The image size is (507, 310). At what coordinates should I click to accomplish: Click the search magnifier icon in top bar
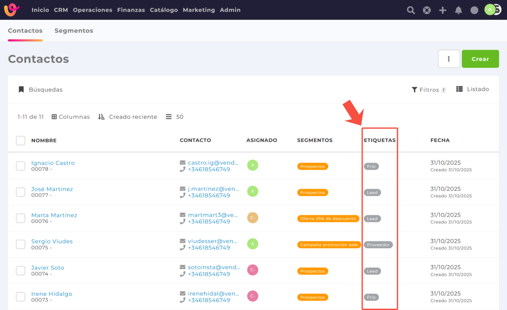tap(411, 10)
